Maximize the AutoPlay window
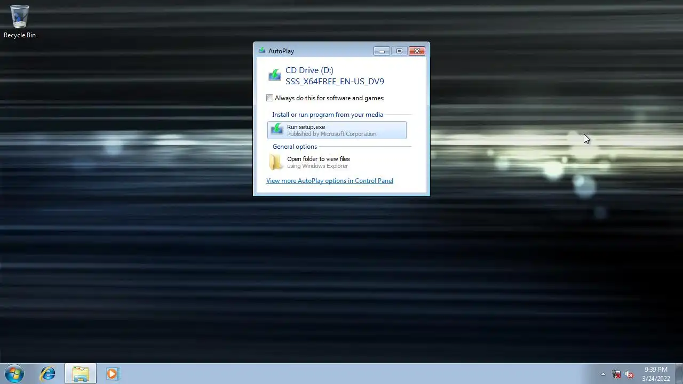Image resolution: width=683 pixels, height=384 pixels. coord(399,51)
